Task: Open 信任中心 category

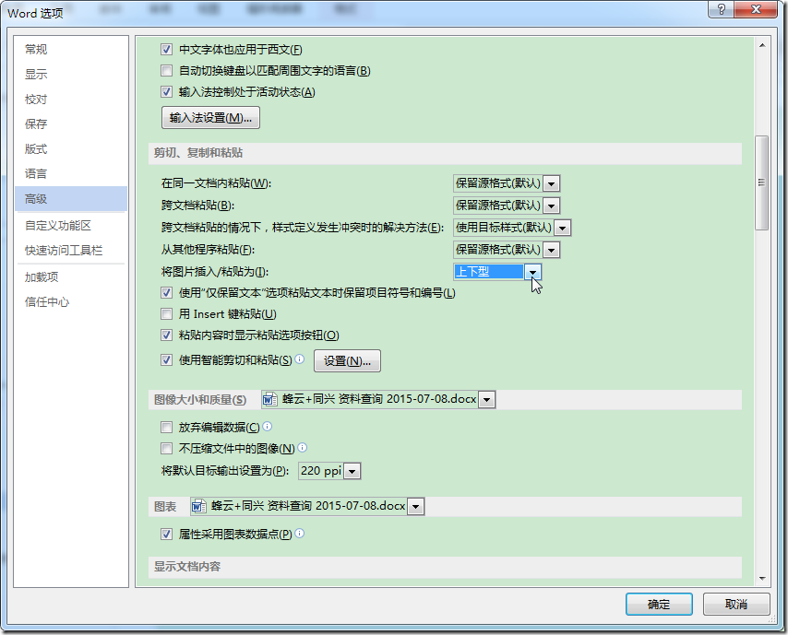Action: coord(71,302)
